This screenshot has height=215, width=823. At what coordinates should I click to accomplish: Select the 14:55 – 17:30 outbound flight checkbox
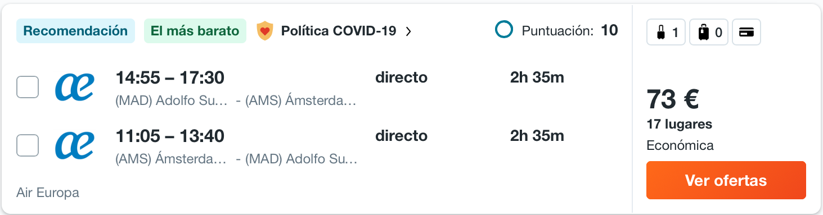pos(28,87)
